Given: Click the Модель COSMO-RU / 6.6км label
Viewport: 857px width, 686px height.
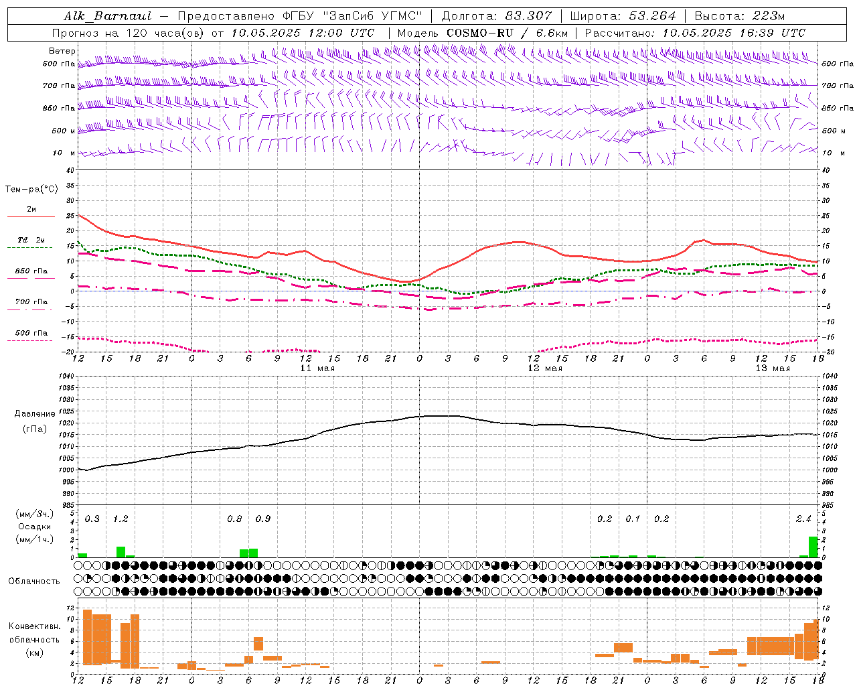Looking at the screenshot, I should tap(483, 33).
